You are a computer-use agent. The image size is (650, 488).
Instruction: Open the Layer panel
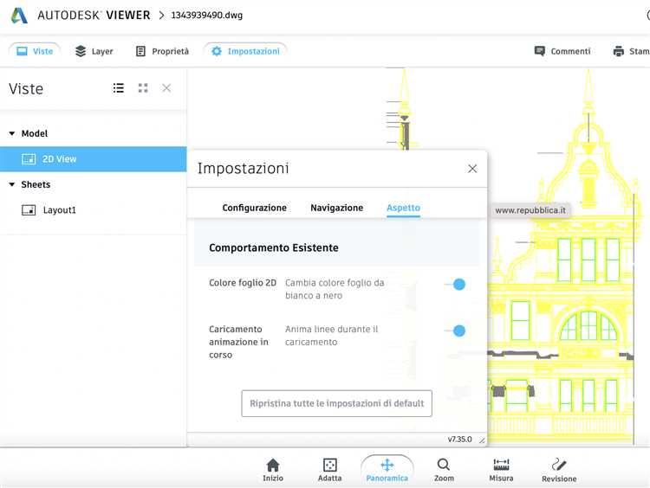94,51
